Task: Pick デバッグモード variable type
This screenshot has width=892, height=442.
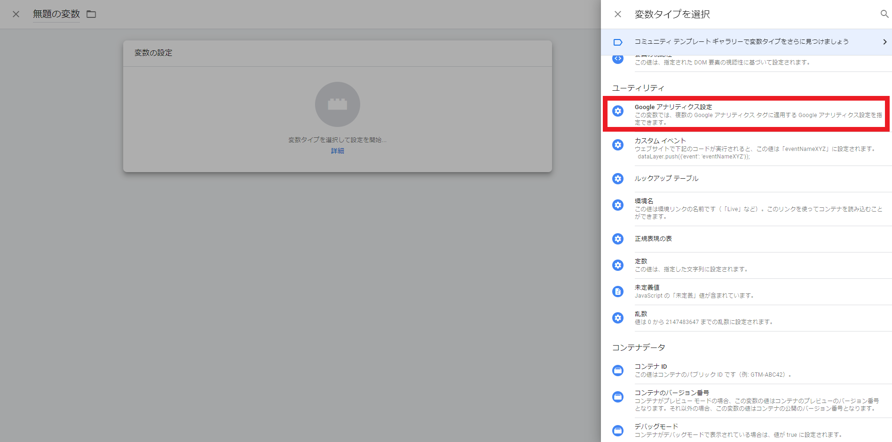Action: click(746, 430)
